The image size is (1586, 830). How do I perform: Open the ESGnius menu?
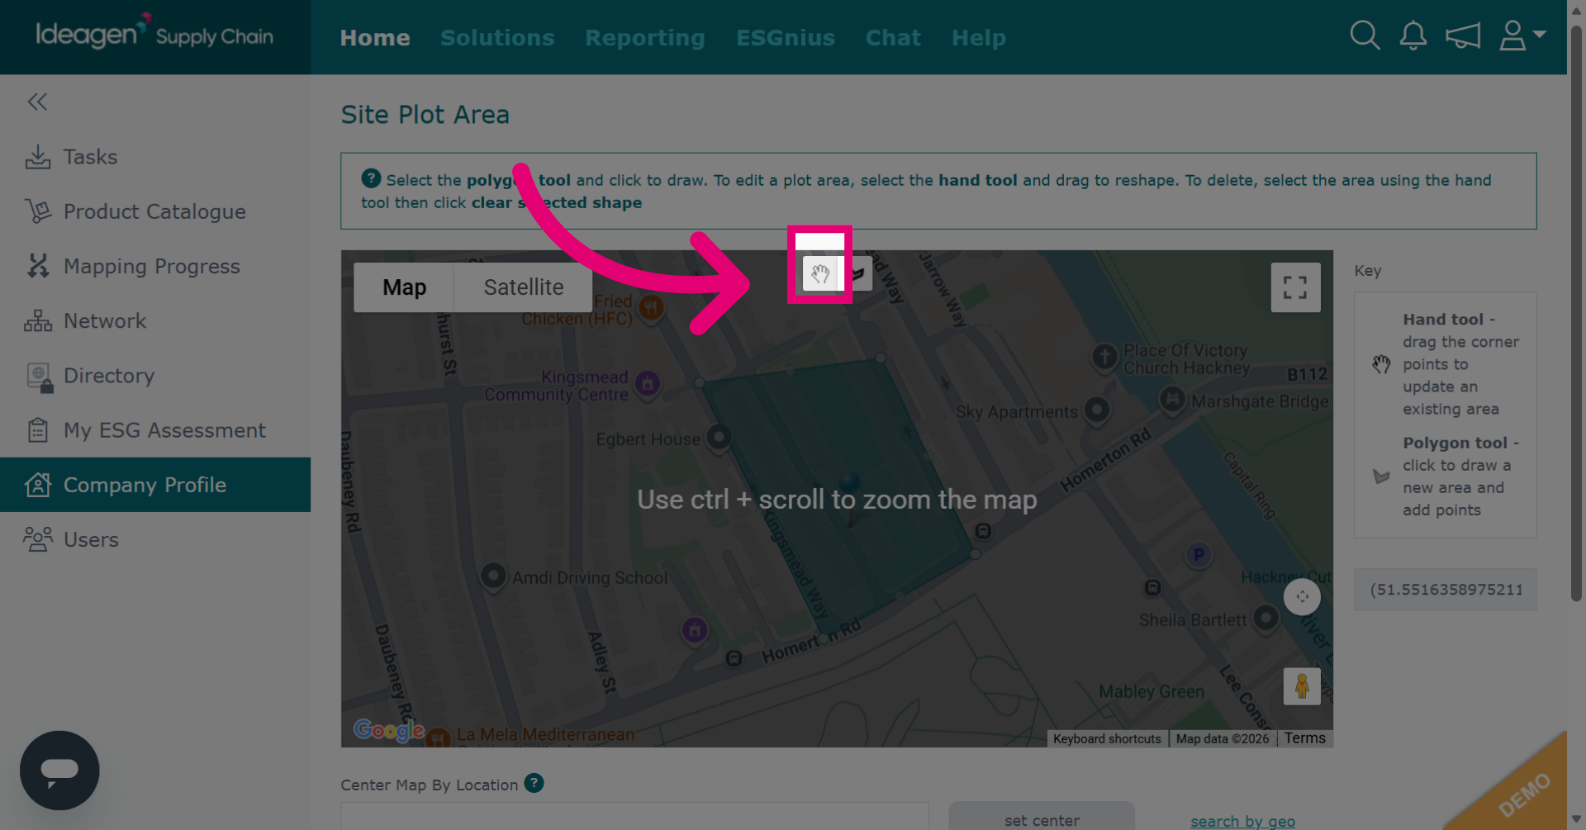(x=786, y=37)
